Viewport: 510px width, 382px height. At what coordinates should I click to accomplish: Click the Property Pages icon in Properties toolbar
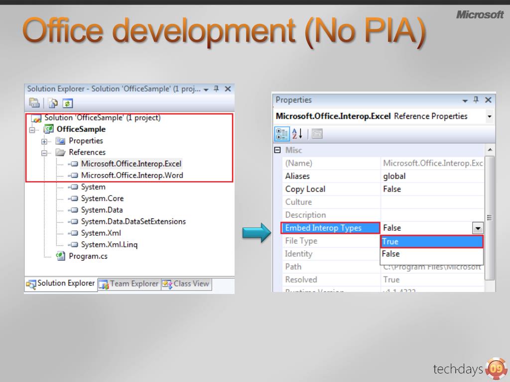pos(317,133)
